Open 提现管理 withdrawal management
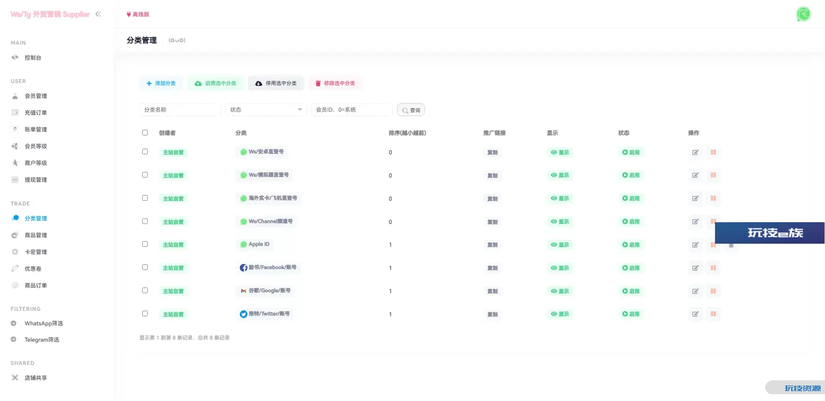The height and width of the screenshot is (401, 825). click(36, 180)
